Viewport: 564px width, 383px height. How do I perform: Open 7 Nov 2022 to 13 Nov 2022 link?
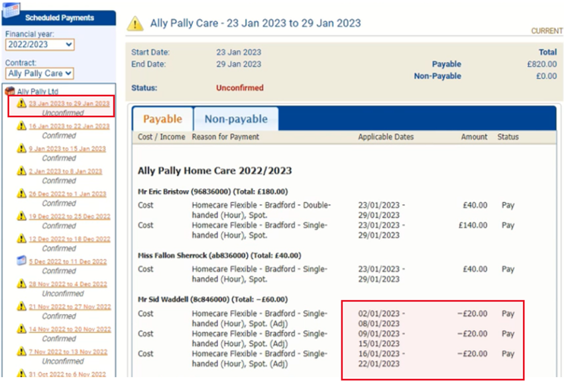[68, 351]
